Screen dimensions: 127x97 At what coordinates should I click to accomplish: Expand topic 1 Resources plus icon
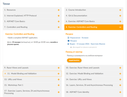pos(58,10)
